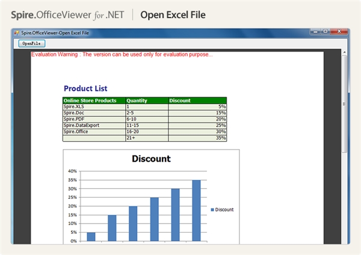This screenshot has width=361, height=255.
Task: Close the Spire.OfficeViewer window
Action: (339, 31)
